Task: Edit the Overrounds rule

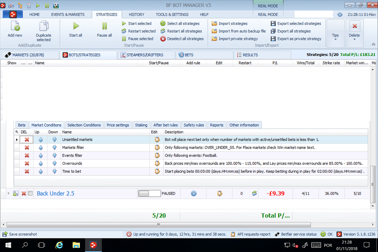Action: (157, 164)
